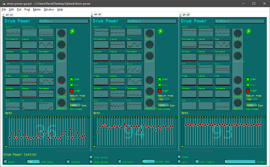
Task: Click the quit bang in the control bar
Action: point(179,161)
